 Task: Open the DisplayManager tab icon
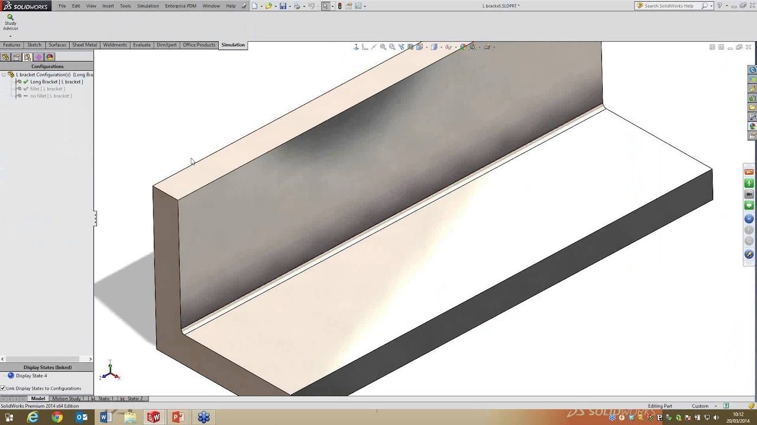[50, 57]
